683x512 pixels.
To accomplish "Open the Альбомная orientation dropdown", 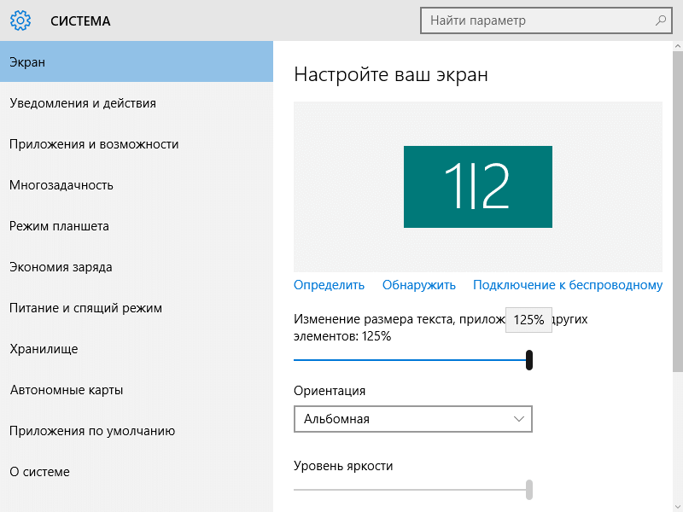I will click(413, 419).
